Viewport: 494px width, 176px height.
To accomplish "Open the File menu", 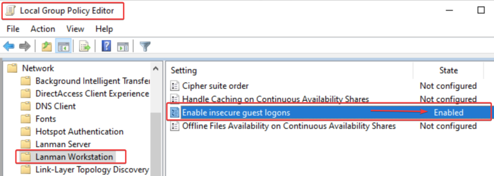I will [x=13, y=29].
